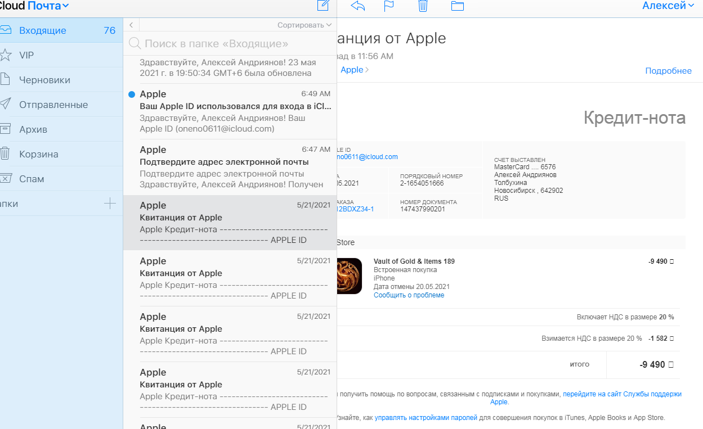The image size is (703, 429).
Task: Select the highlighted Квитанция от Apple message
Action: click(x=230, y=223)
